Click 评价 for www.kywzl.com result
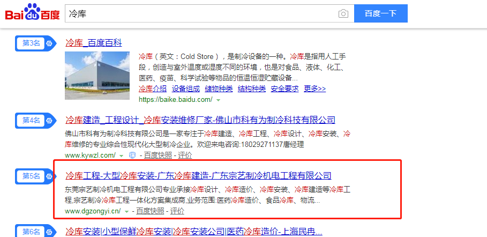This screenshot has width=487, height=237. click(185, 155)
